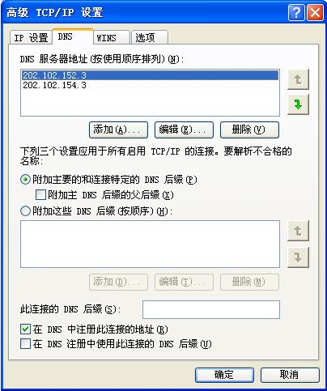Uncheck 在 DNS 中注册此连接的地址

25,329
